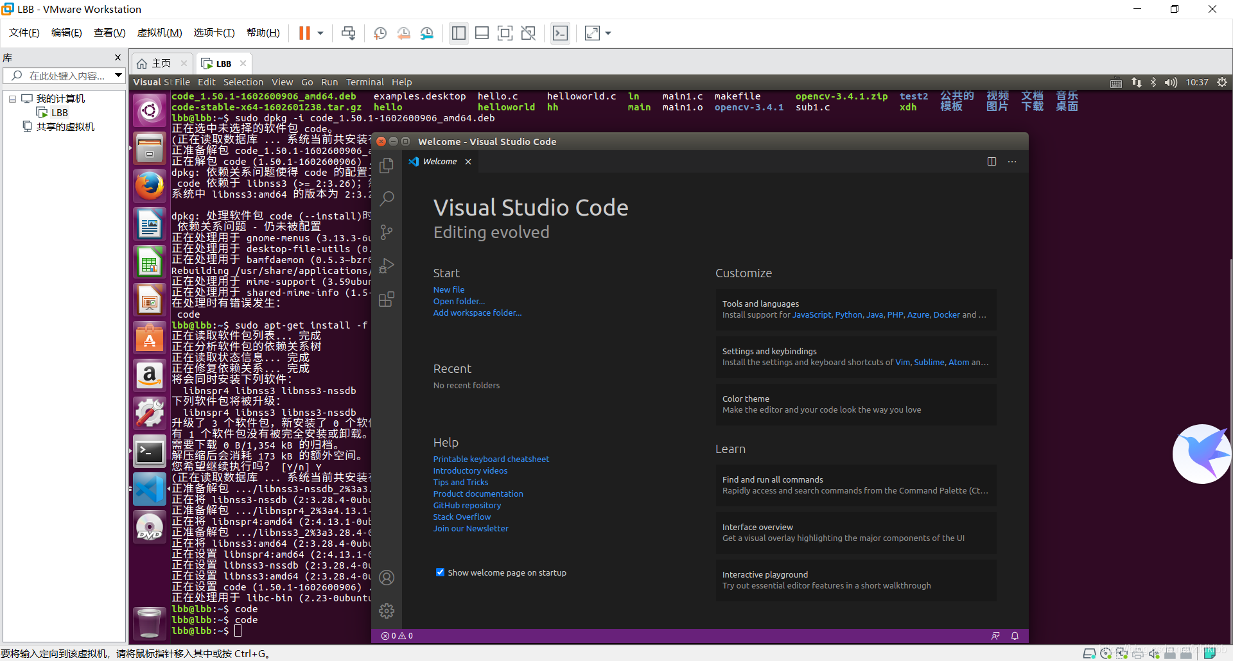Click New file link
Image resolution: width=1233 pixels, height=661 pixels.
click(449, 290)
